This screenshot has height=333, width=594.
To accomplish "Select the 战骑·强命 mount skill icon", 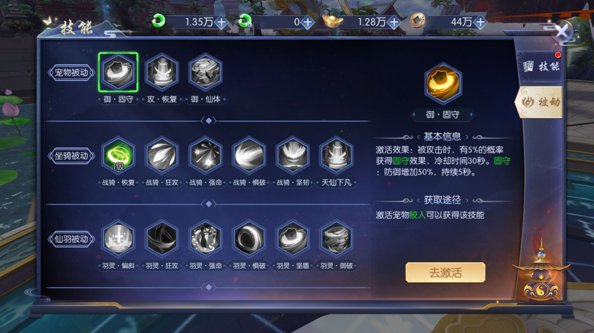I will coord(205,156).
